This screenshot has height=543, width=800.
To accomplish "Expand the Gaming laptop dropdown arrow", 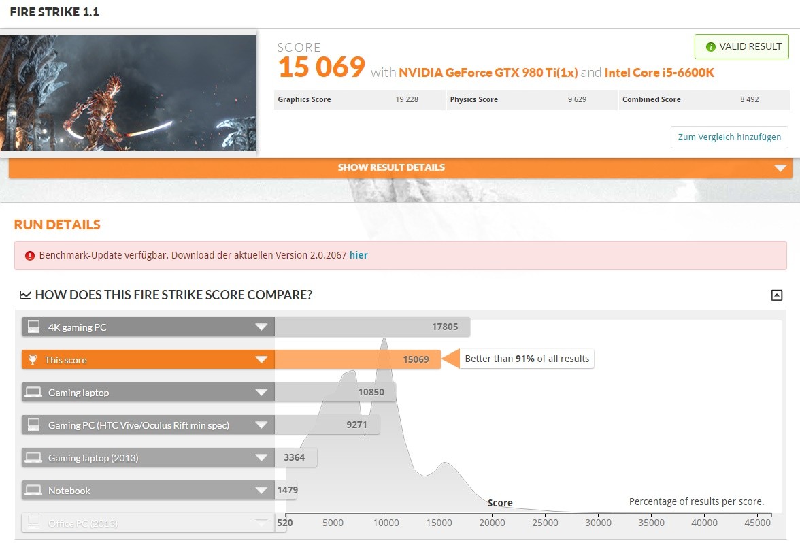I will 261,392.
